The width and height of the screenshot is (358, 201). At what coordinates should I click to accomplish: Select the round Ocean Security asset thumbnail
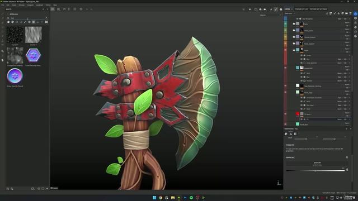point(15,76)
